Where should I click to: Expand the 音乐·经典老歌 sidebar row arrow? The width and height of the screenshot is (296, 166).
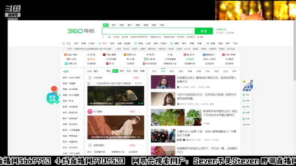pyautogui.click(x=80, y=118)
